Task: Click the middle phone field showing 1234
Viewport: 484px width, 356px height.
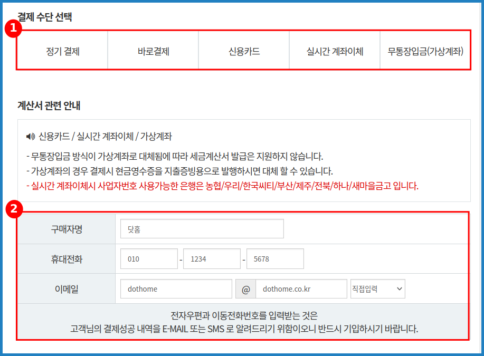Action: click(x=212, y=258)
